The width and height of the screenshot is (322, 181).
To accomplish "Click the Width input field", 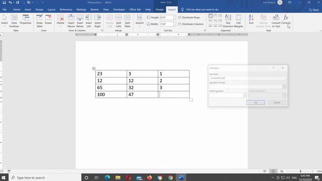I will pyautogui.click(x=166, y=24).
